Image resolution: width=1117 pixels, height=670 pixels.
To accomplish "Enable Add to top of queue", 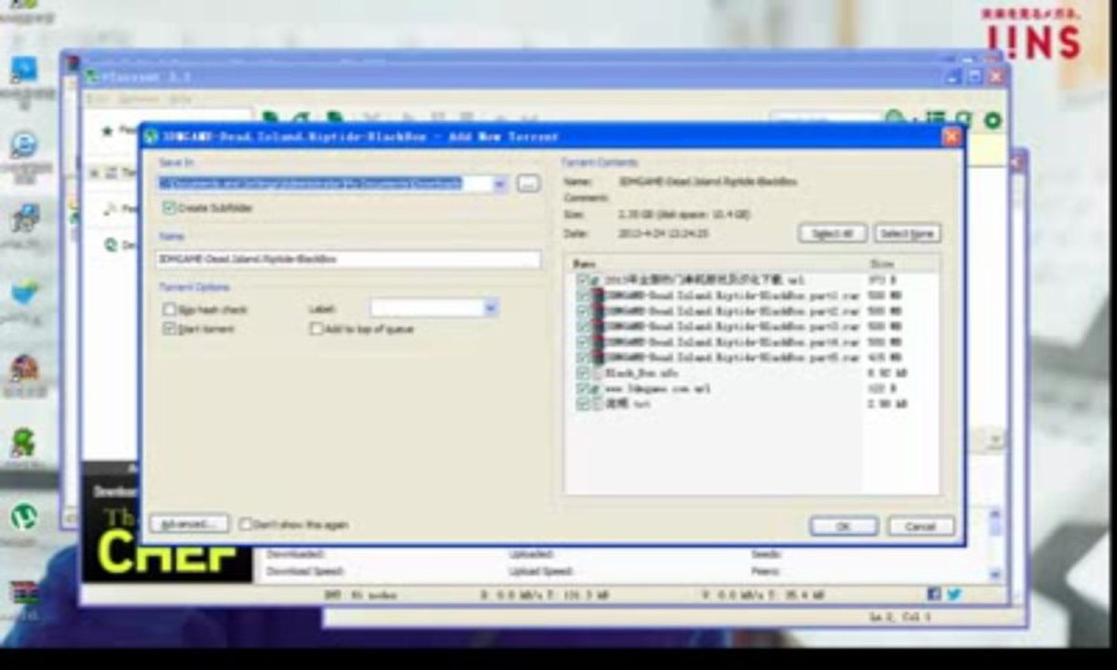I will [x=316, y=328].
